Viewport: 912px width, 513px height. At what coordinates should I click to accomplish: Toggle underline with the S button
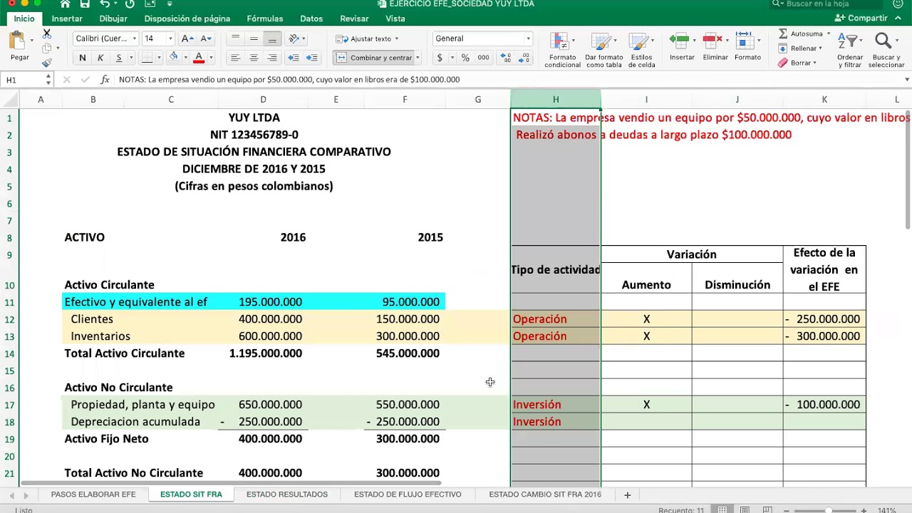(x=118, y=58)
